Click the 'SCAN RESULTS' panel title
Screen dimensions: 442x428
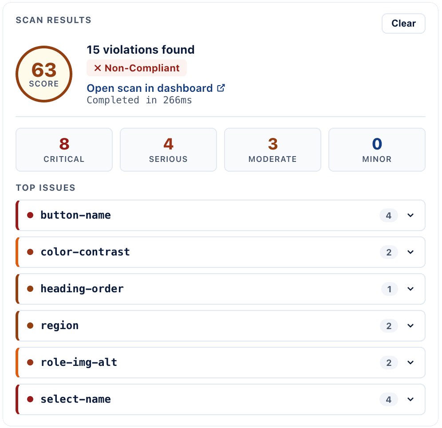pos(54,20)
